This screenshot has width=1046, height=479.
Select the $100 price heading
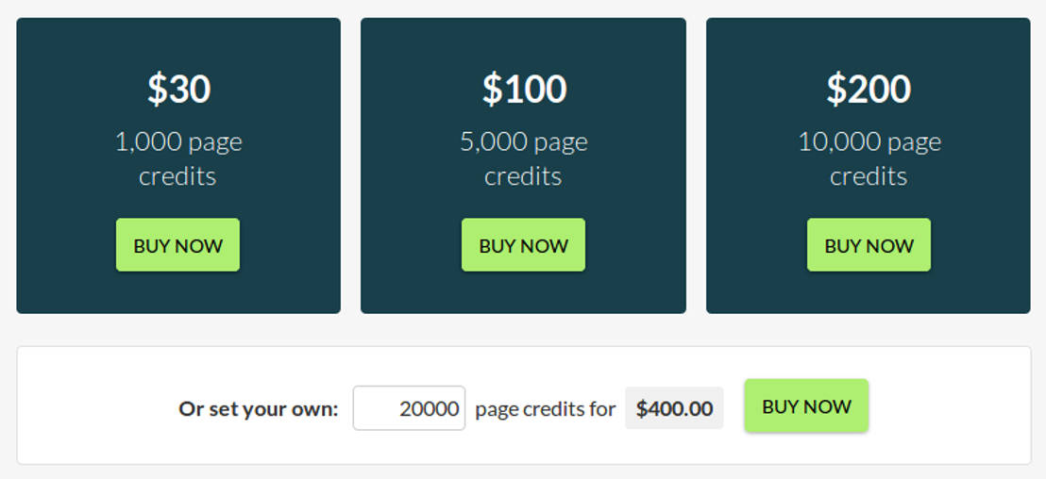point(524,89)
